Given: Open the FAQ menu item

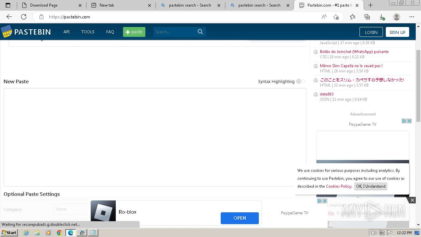Looking at the screenshot, I should (x=110, y=32).
